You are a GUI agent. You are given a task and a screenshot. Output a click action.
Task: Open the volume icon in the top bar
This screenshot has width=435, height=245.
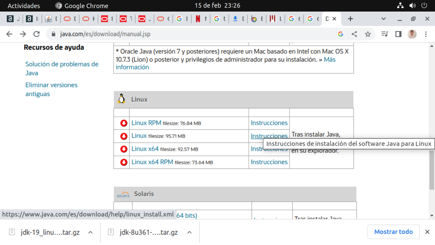(x=412, y=6)
